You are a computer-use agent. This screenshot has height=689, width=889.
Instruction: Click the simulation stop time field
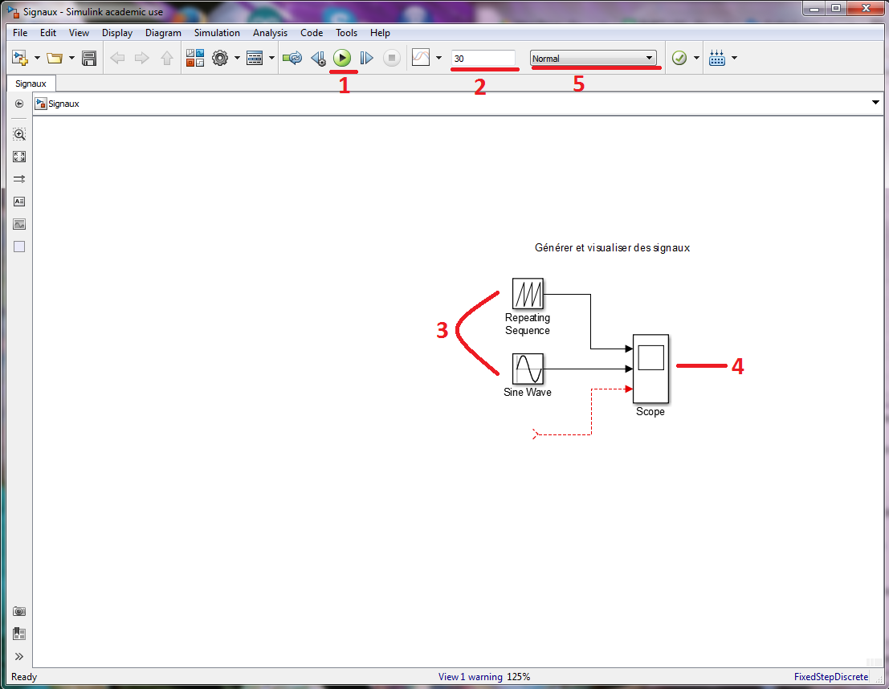(x=483, y=59)
